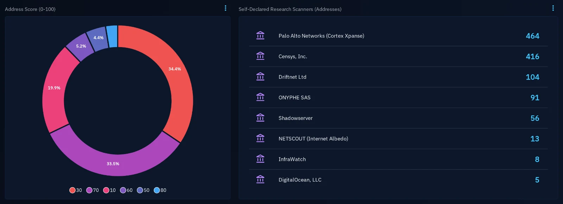Click the NETSCOUT (Internet Albedo) scanner name
The height and width of the screenshot is (204, 563).
click(x=313, y=139)
